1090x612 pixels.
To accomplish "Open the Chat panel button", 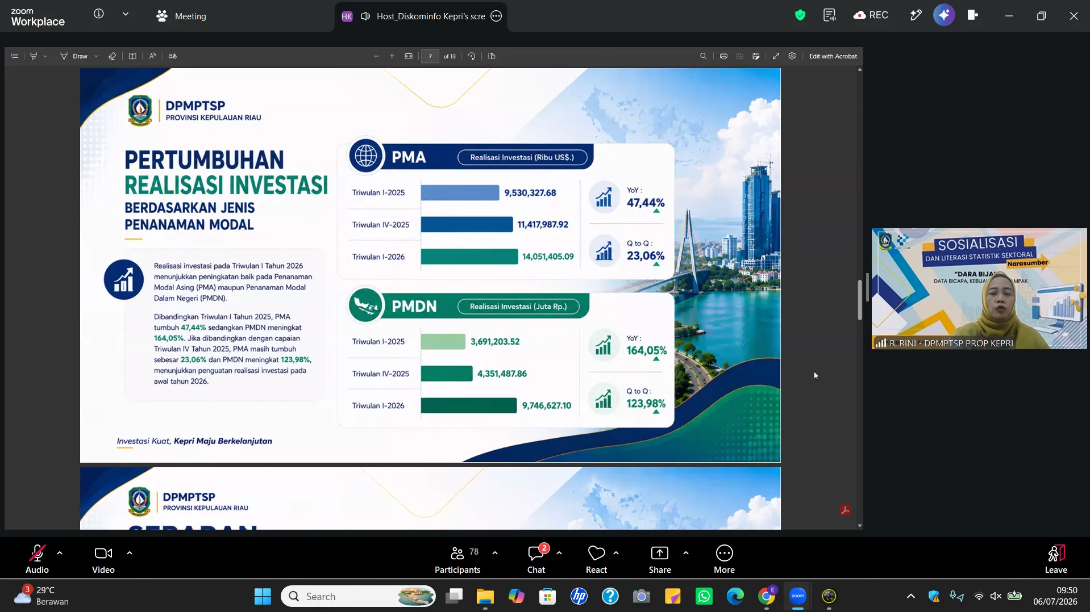I will tap(536, 559).
